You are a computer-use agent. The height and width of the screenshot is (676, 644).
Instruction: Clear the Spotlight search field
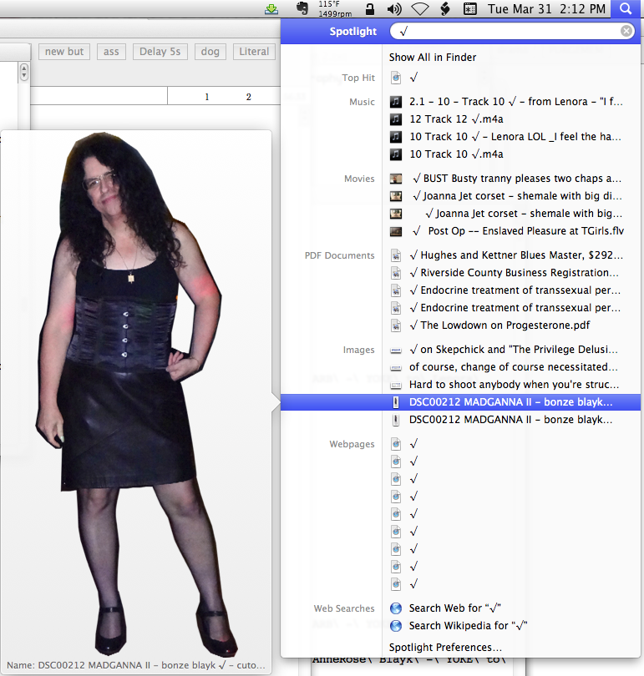(x=626, y=32)
